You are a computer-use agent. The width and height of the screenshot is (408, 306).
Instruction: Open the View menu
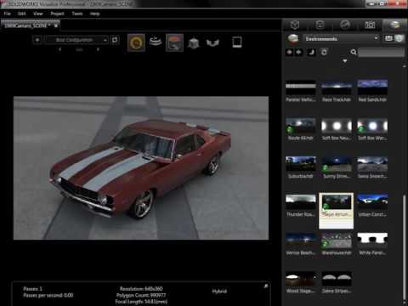click(x=37, y=14)
